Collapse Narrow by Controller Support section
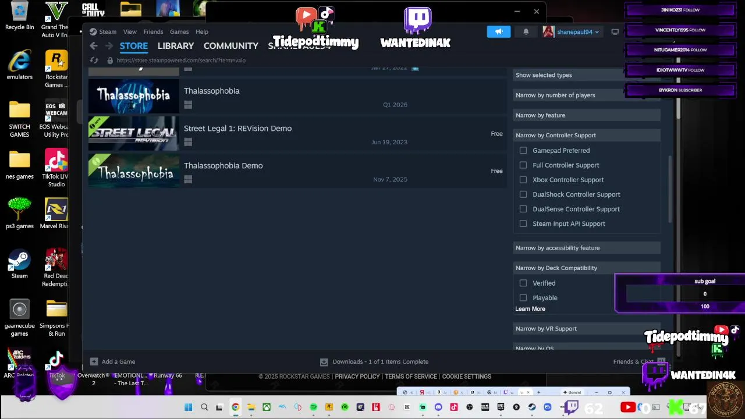 [x=587, y=135]
